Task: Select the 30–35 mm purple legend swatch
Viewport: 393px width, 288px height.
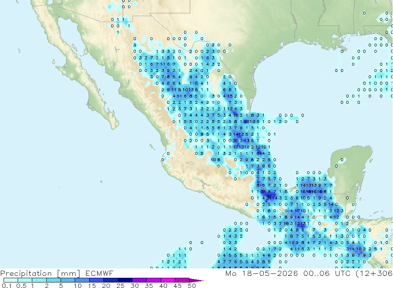Action: [x=140, y=280]
